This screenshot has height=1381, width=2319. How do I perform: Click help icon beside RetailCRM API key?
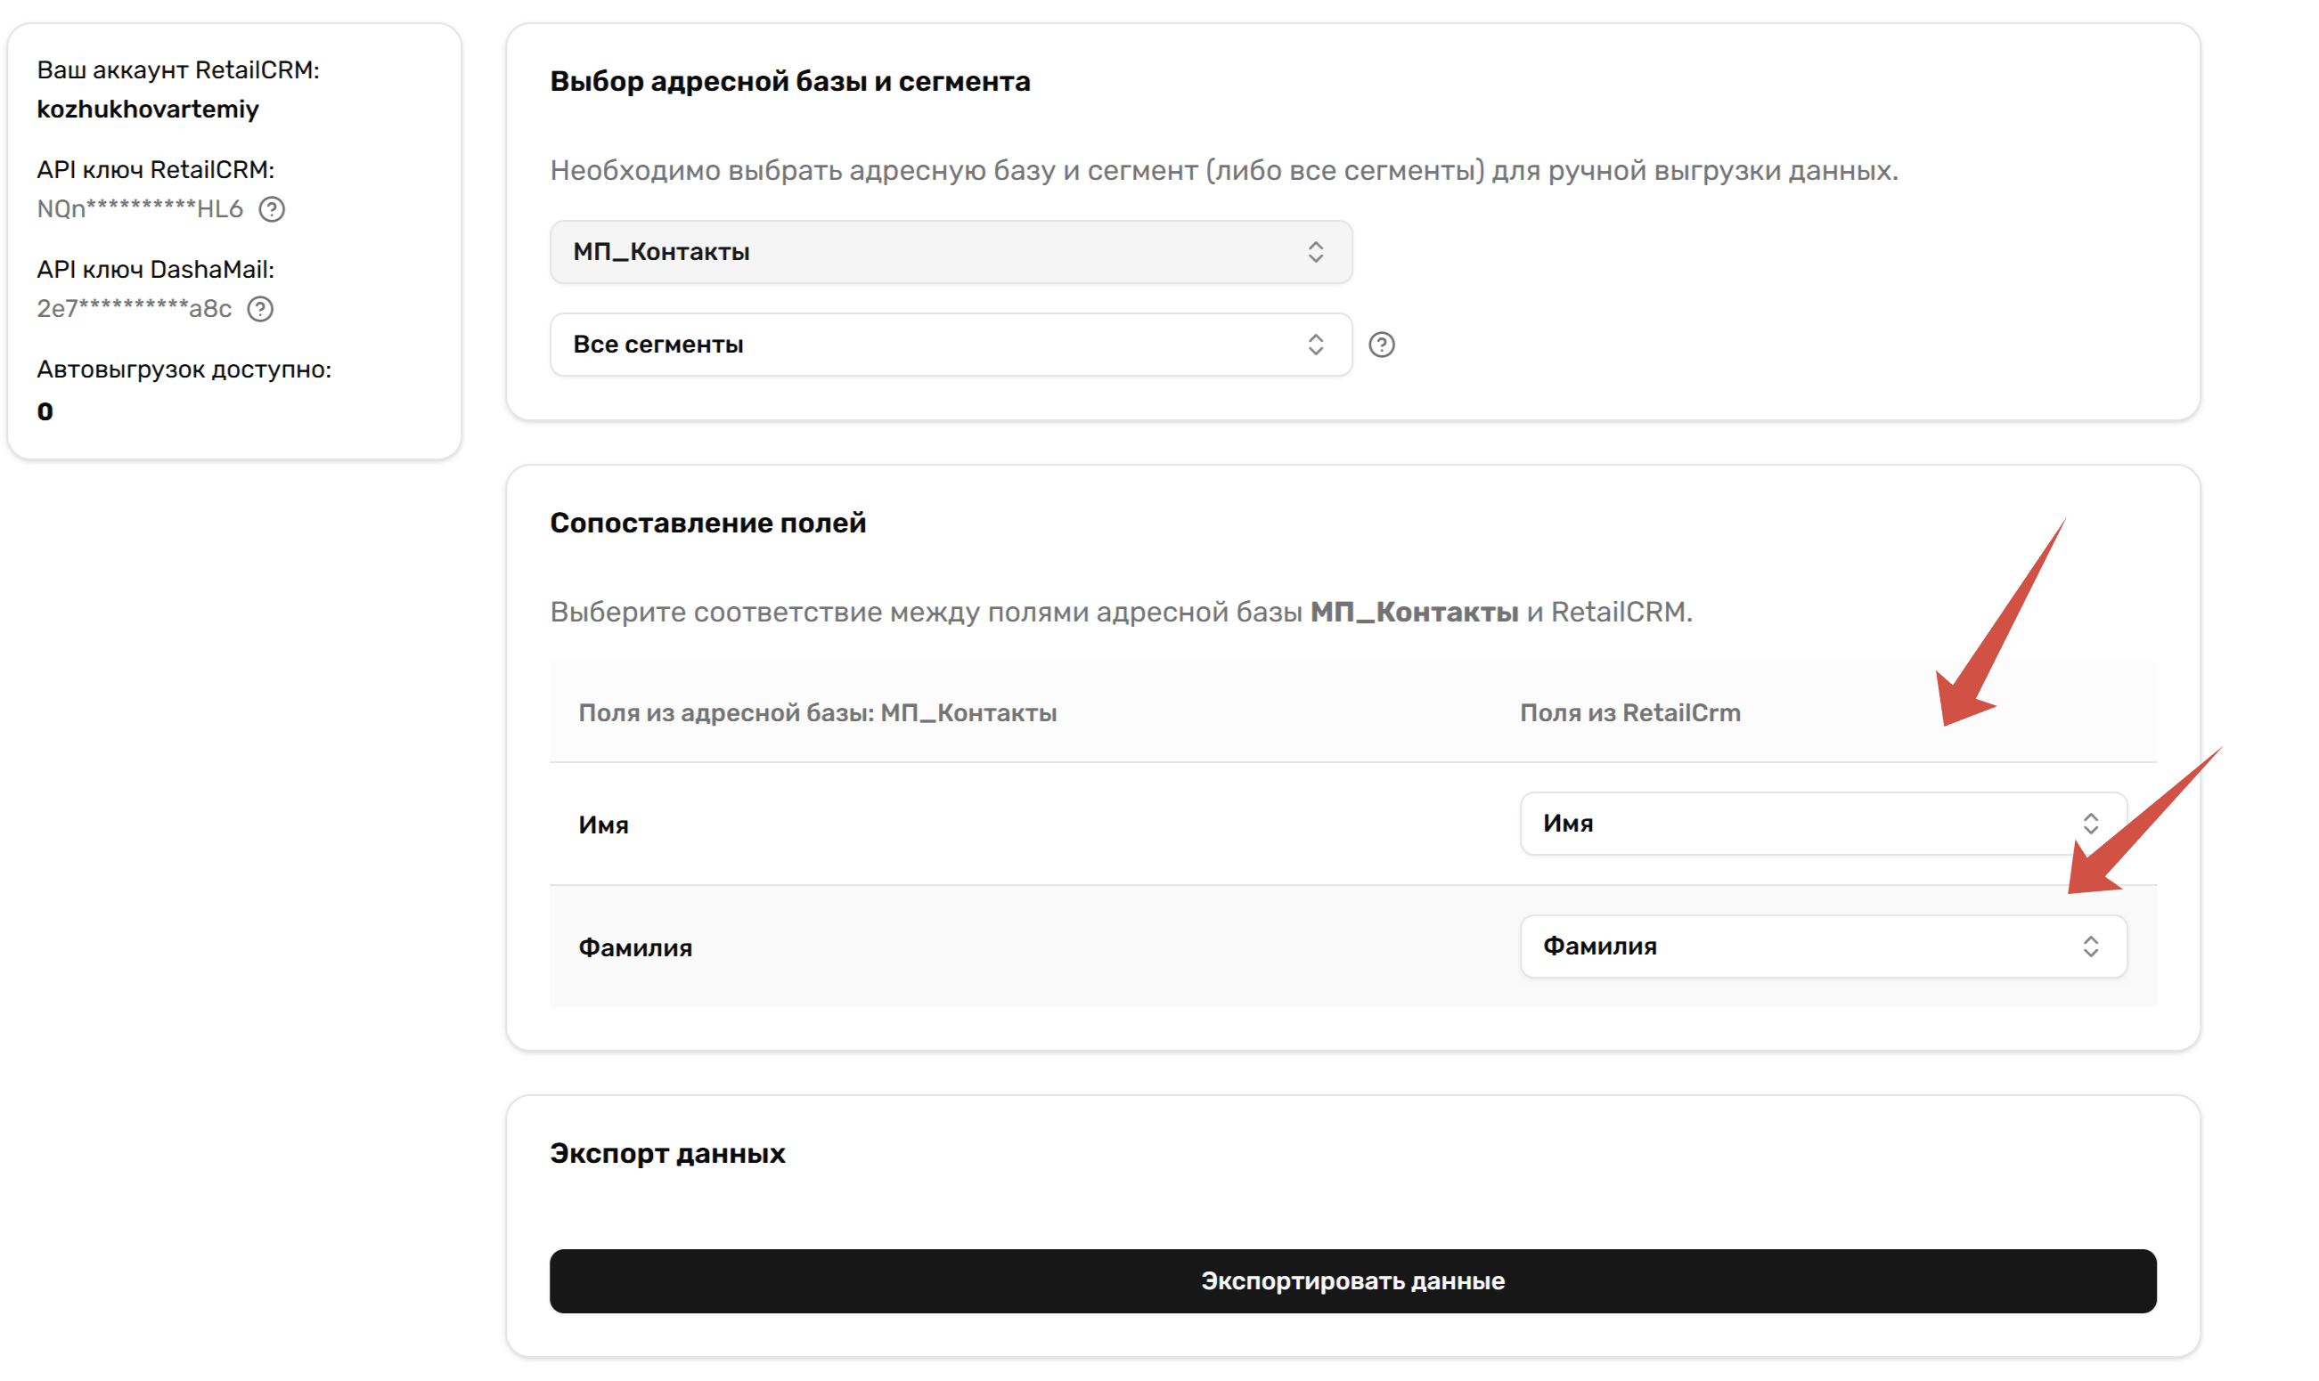coord(272,209)
